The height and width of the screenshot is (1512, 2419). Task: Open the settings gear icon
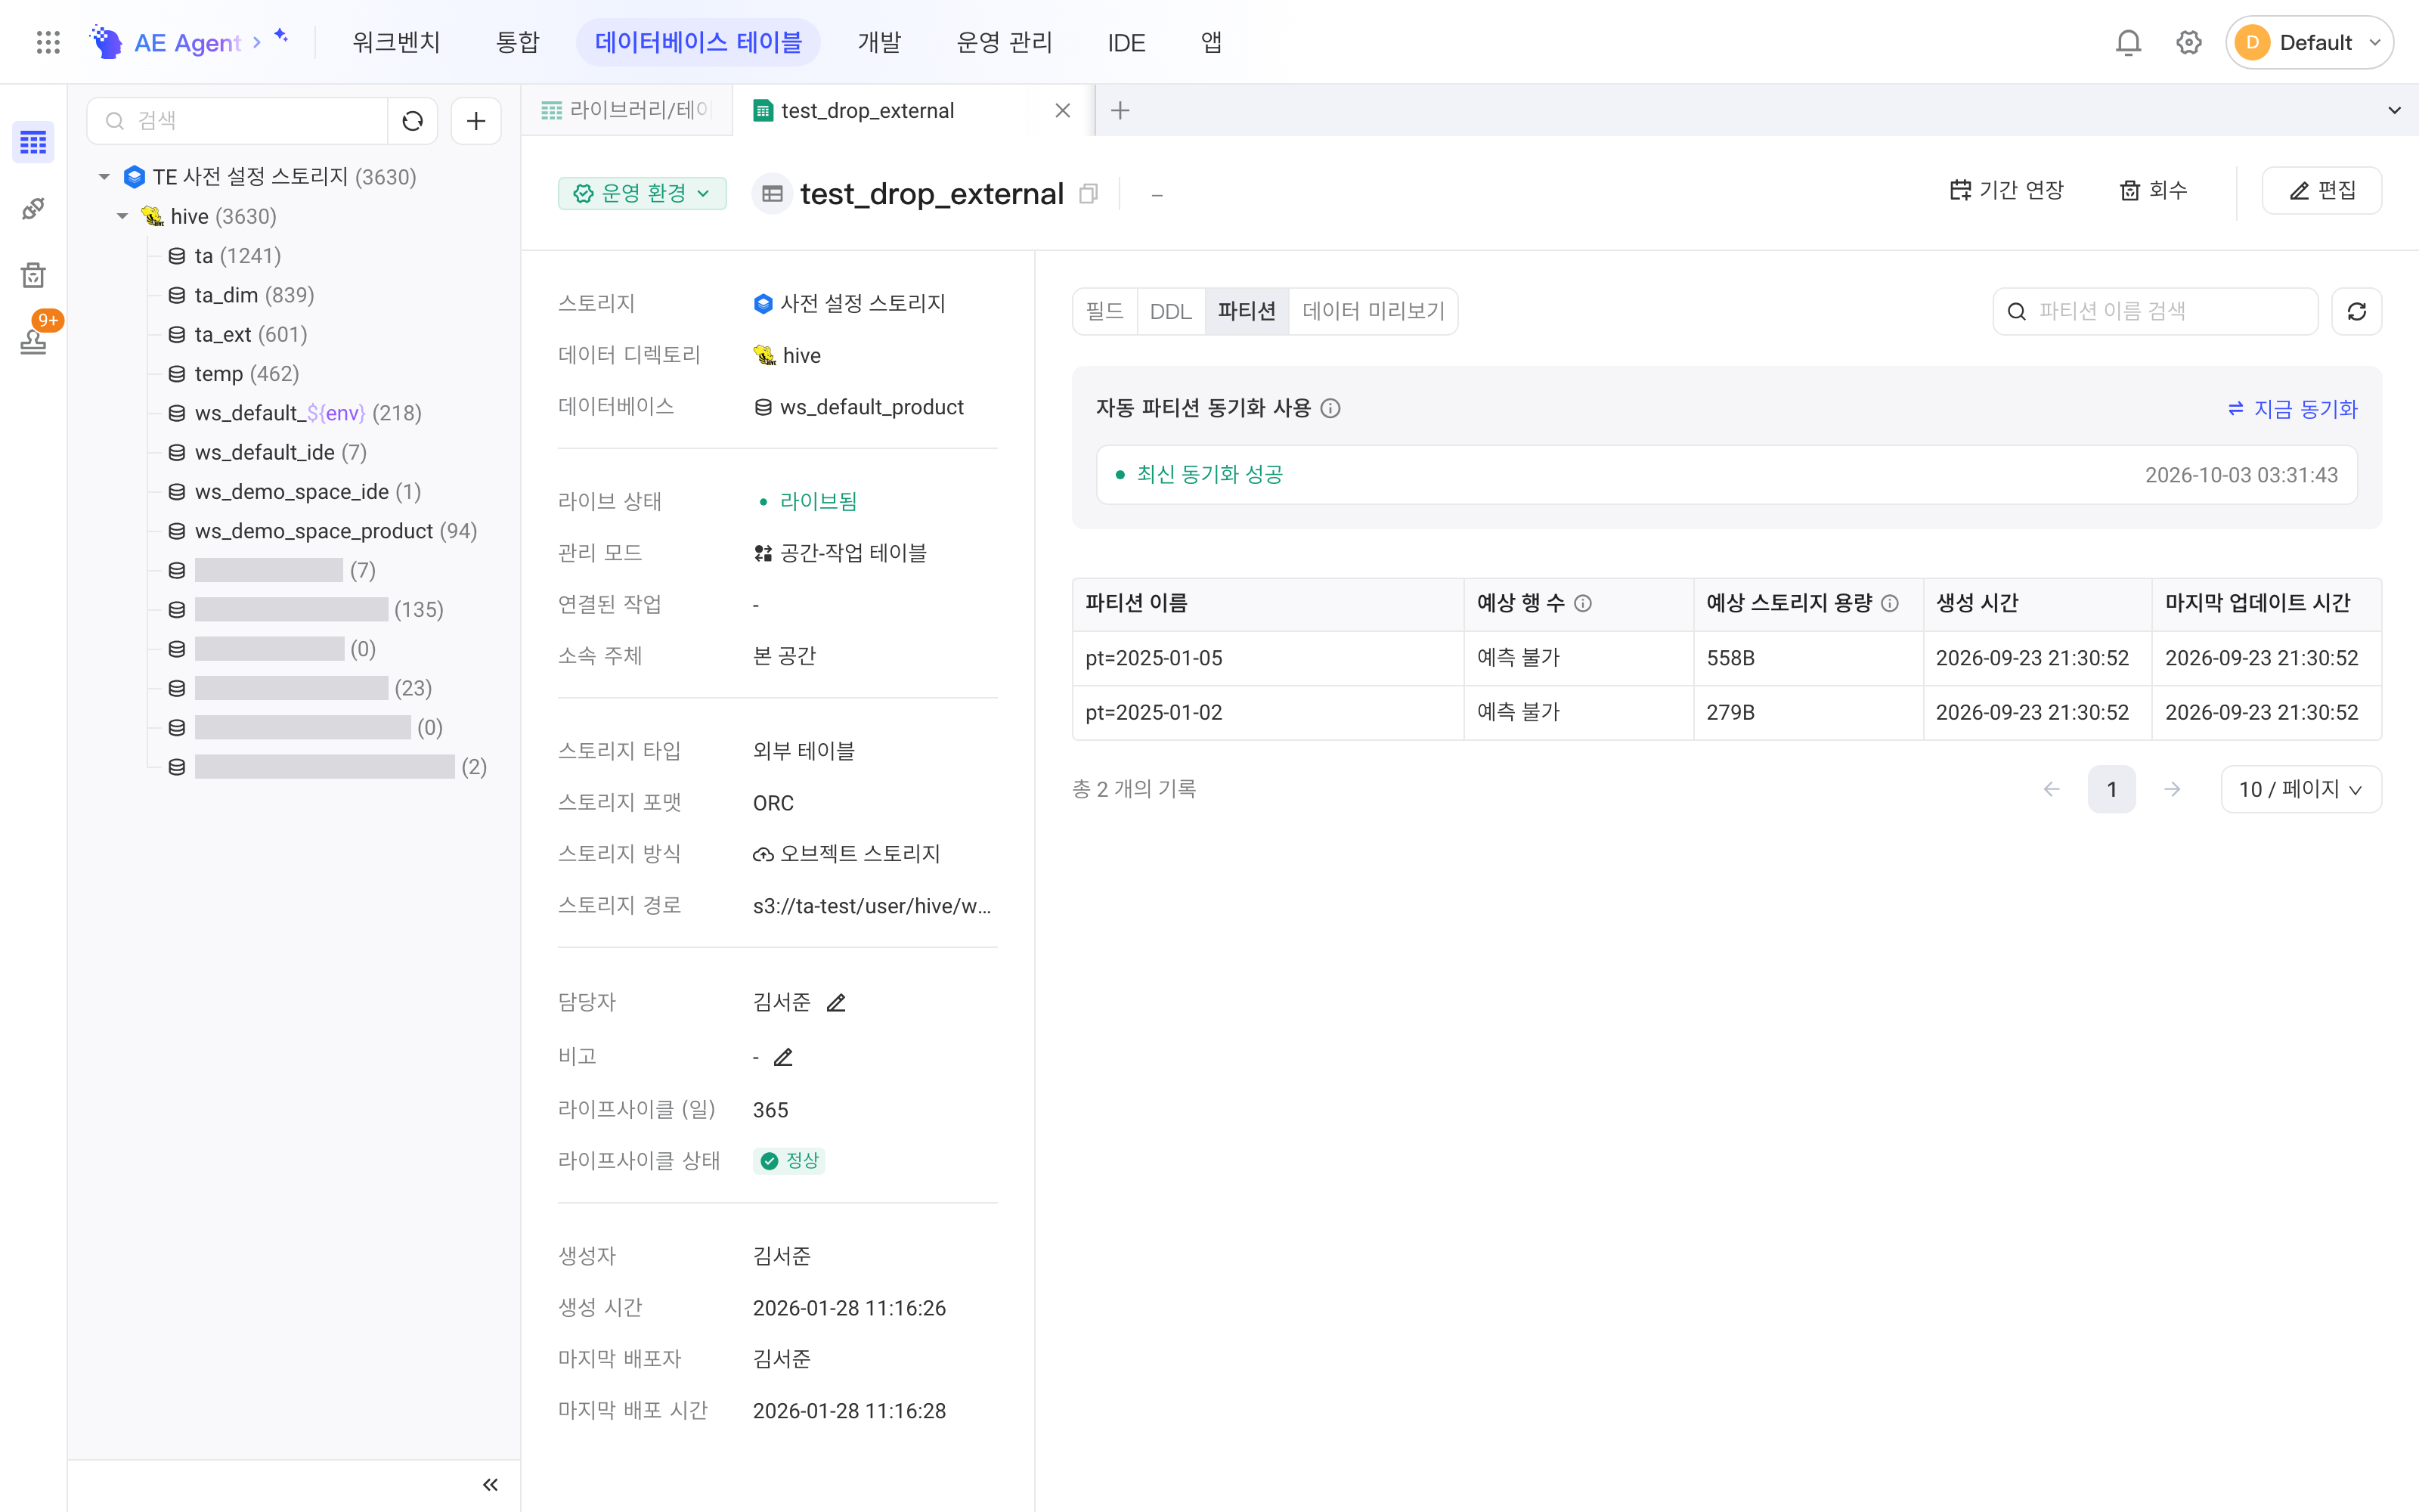coord(2188,42)
